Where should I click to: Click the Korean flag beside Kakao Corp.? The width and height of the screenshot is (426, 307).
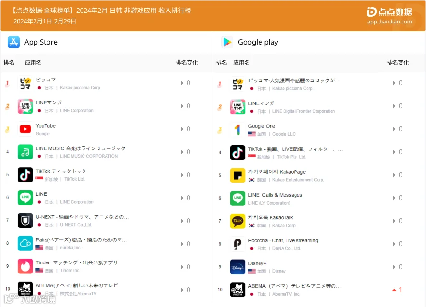pyautogui.click(x=252, y=226)
